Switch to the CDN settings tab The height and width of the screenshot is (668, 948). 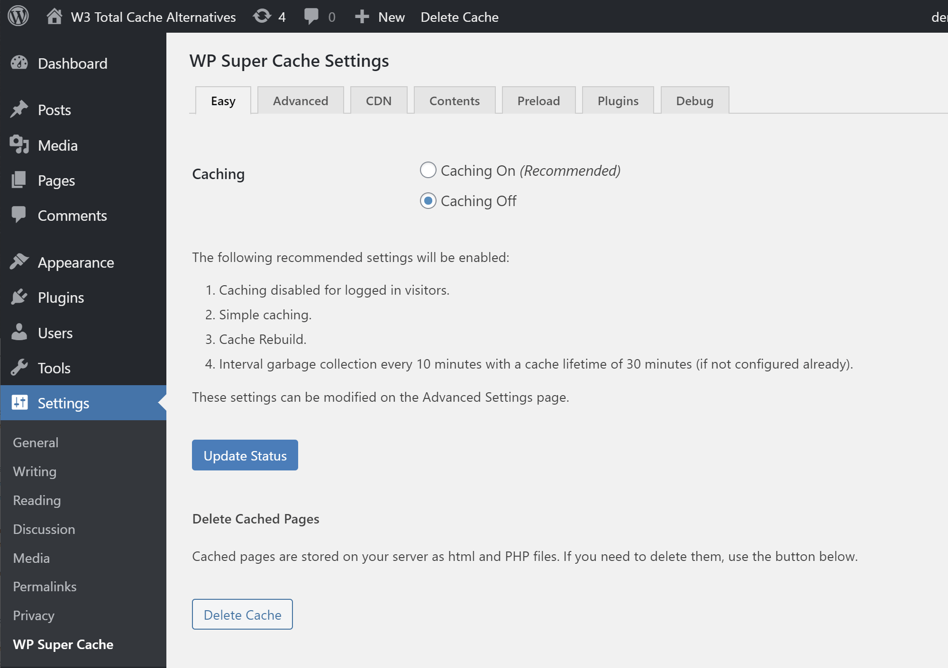point(378,100)
